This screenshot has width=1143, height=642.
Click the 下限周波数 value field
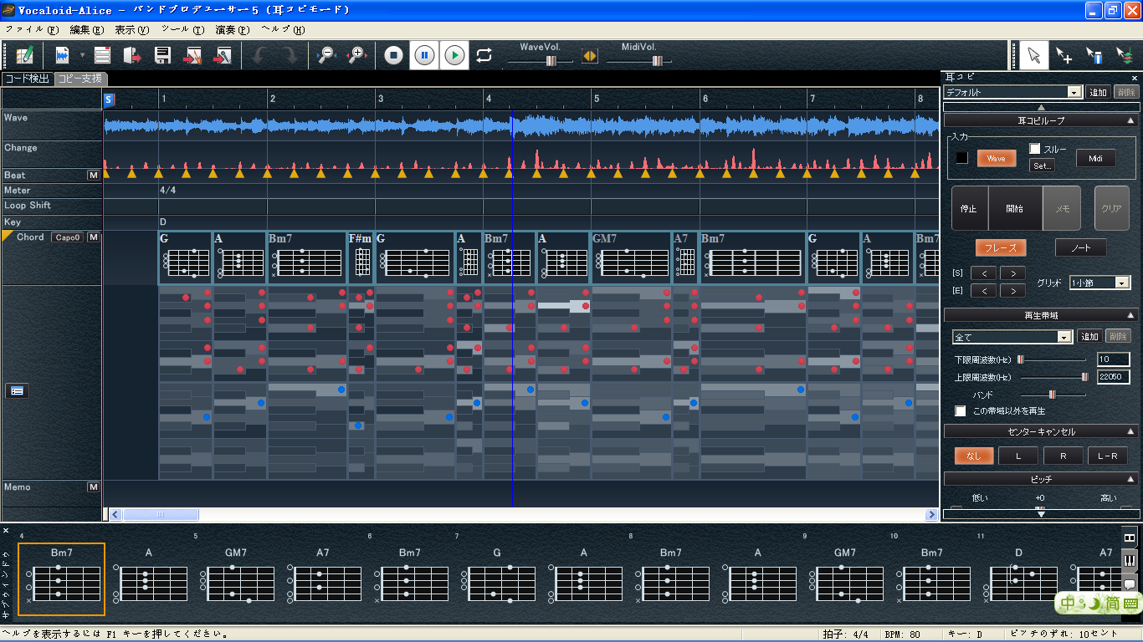coord(1113,359)
